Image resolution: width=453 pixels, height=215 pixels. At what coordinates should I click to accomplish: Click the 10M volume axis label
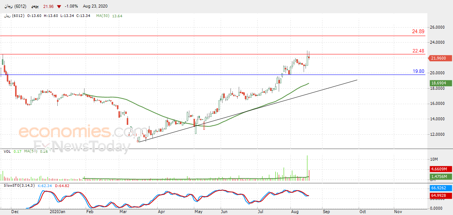434,160
